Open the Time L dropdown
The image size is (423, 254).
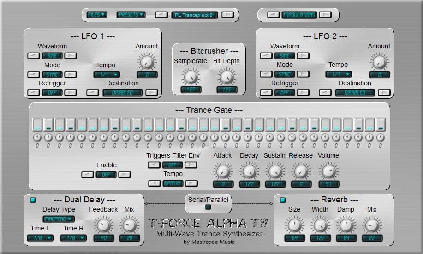(40, 238)
